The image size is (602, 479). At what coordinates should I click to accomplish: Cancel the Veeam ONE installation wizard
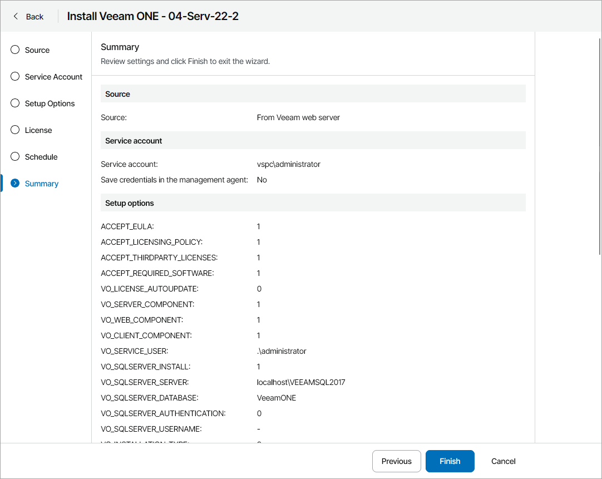(x=503, y=461)
